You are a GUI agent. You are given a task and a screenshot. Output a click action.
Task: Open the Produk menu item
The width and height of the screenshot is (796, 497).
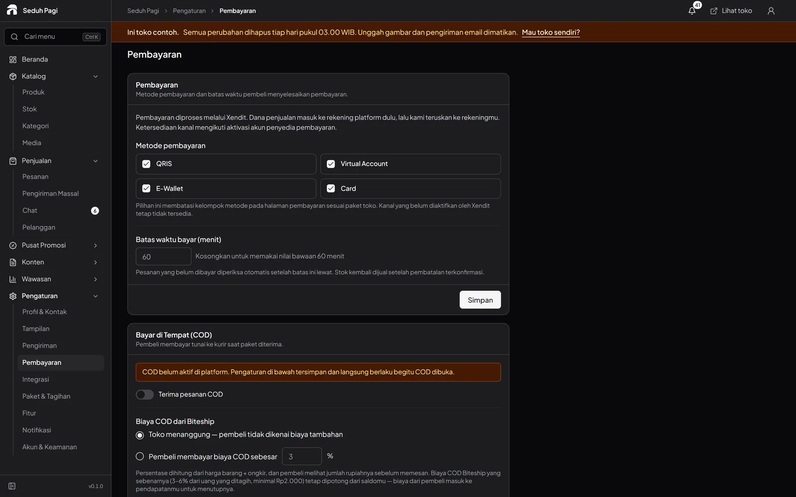tap(61, 92)
